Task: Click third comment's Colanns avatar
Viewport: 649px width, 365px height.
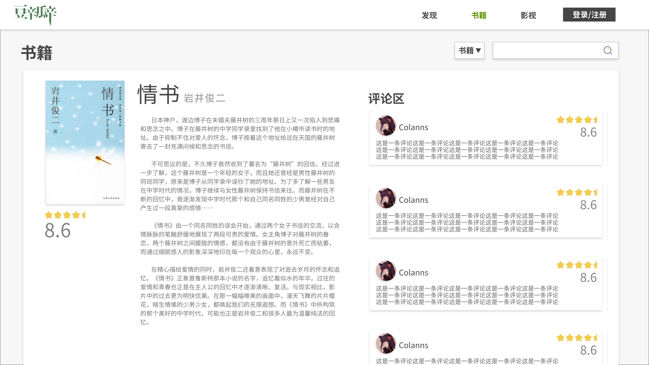Action: click(386, 271)
